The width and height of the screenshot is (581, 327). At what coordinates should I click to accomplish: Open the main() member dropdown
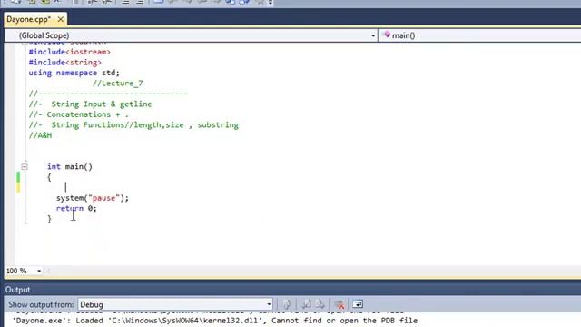pyautogui.click(x=480, y=35)
